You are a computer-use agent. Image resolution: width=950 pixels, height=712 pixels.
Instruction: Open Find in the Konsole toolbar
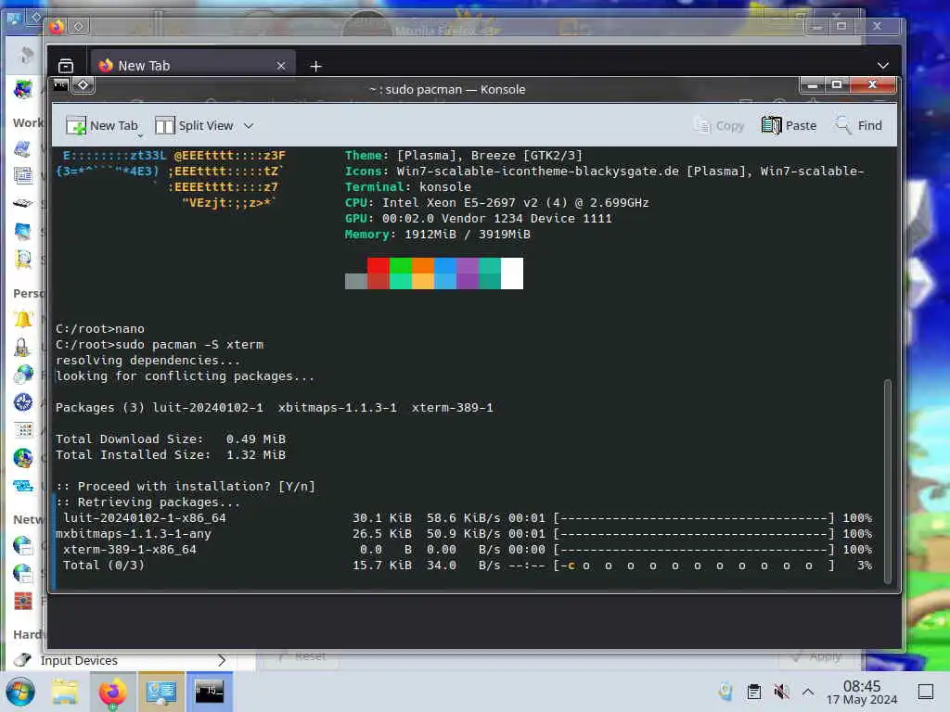coord(858,125)
